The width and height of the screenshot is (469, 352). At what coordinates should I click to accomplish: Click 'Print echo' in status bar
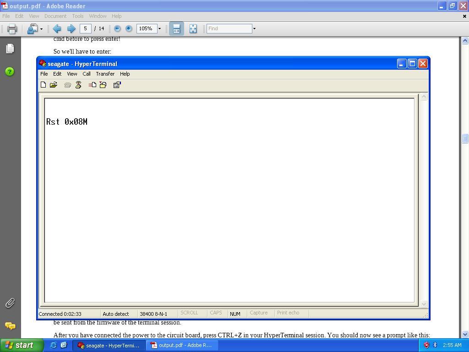coord(288,313)
